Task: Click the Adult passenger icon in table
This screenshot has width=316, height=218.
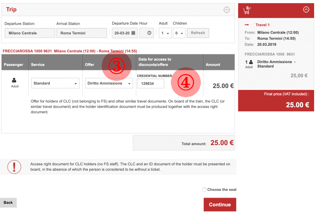Action: point(14,80)
